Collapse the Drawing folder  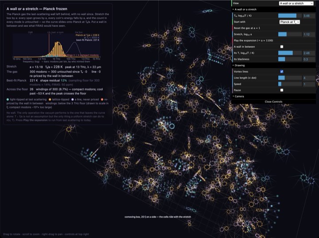274,65
